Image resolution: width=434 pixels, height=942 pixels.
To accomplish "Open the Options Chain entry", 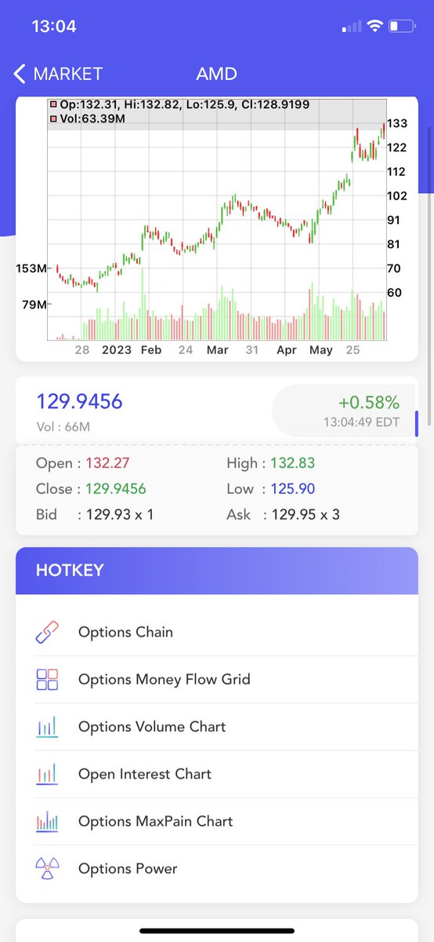I will (217, 632).
